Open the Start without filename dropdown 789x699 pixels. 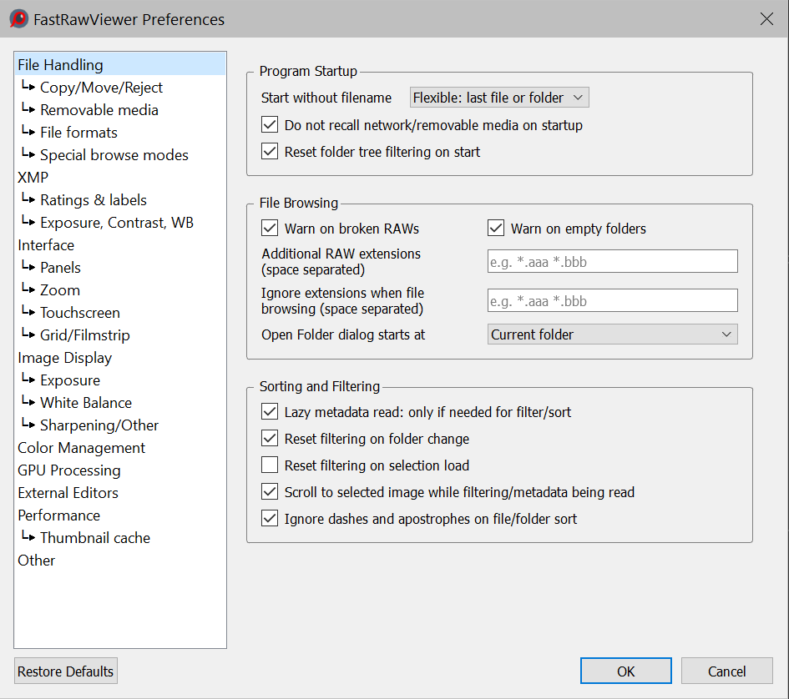(499, 98)
